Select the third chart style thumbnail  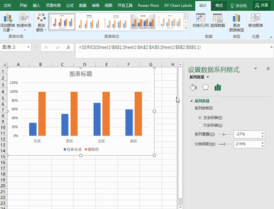pyautogui.click(x=116, y=22)
